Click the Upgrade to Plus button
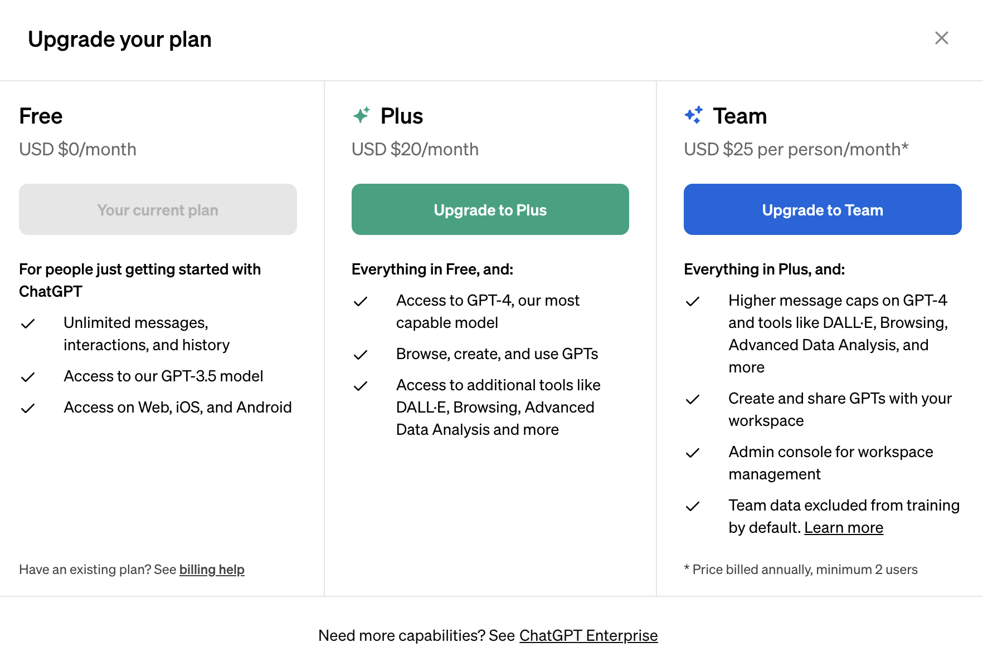The image size is (983, 667). [x=490, y=209]
